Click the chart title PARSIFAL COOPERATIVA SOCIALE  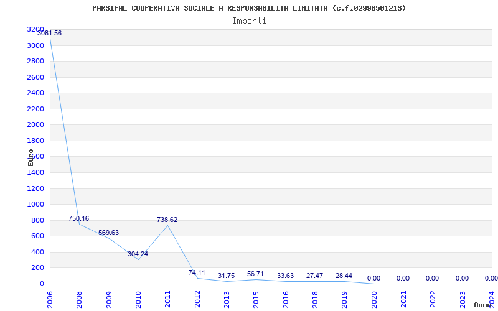tap(249, 8)
